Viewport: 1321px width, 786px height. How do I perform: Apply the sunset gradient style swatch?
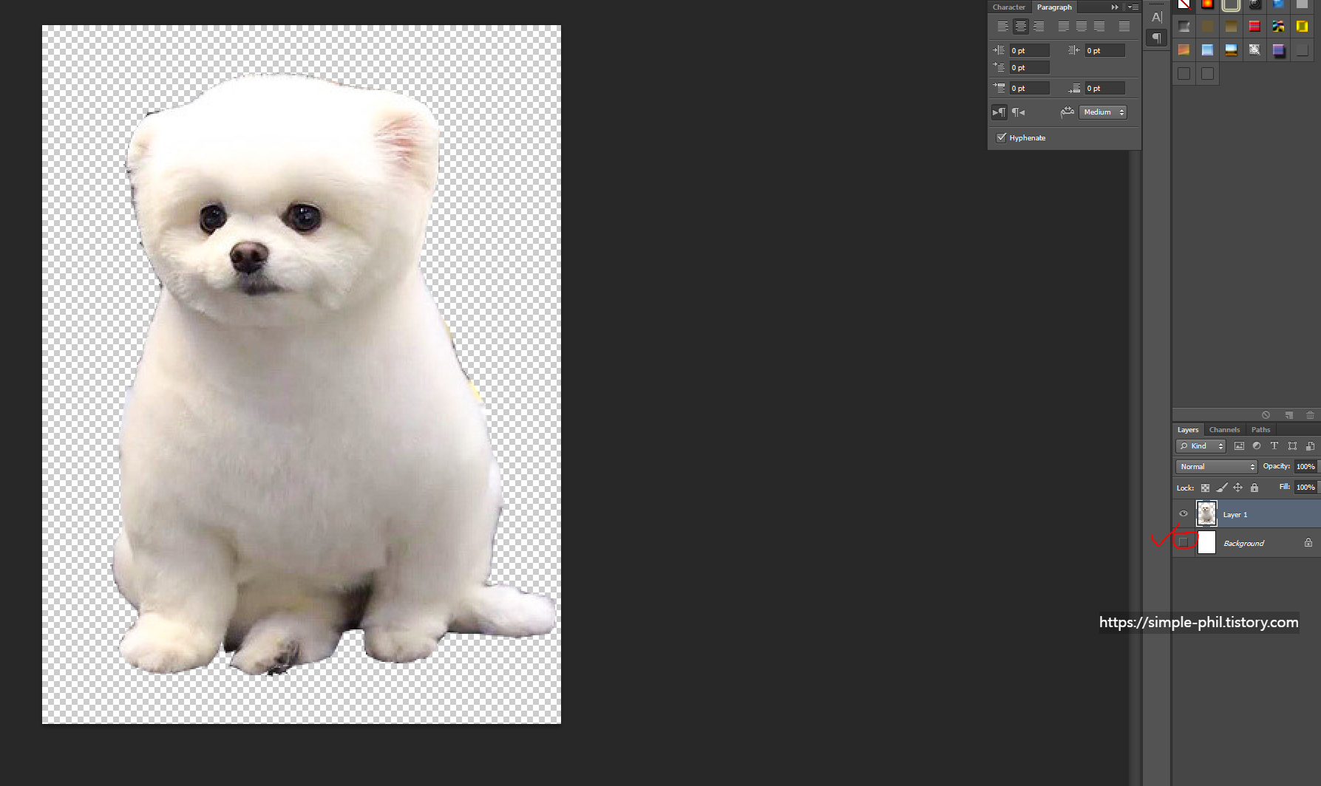click(x=1184, y=50)
